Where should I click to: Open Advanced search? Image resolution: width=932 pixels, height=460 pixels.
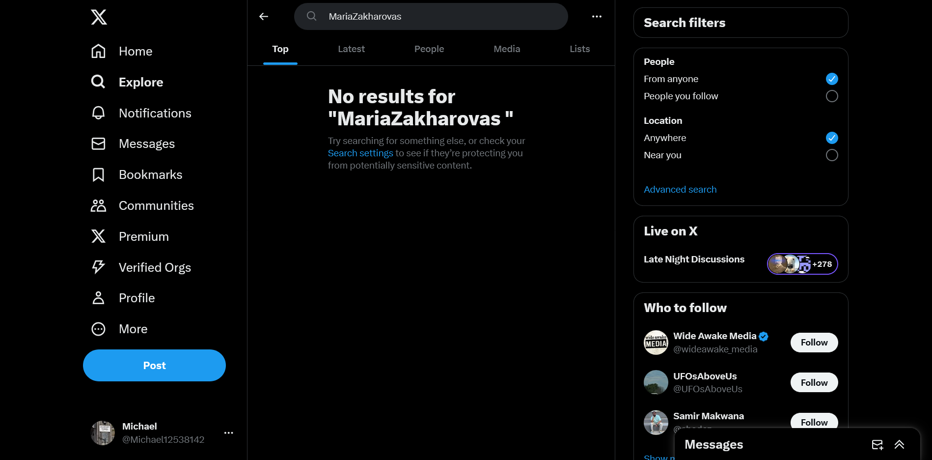680,189
